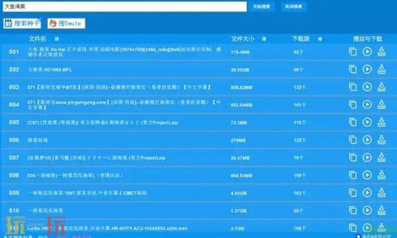Download the 1.37GB file in row 010
Image resolution: width=397 pixels, height=238 pixels.
(x=382, y=210)
